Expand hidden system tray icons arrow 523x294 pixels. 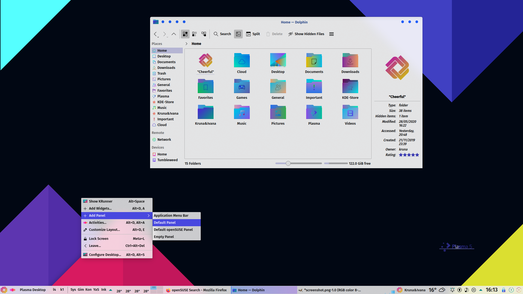coord(481,290)
